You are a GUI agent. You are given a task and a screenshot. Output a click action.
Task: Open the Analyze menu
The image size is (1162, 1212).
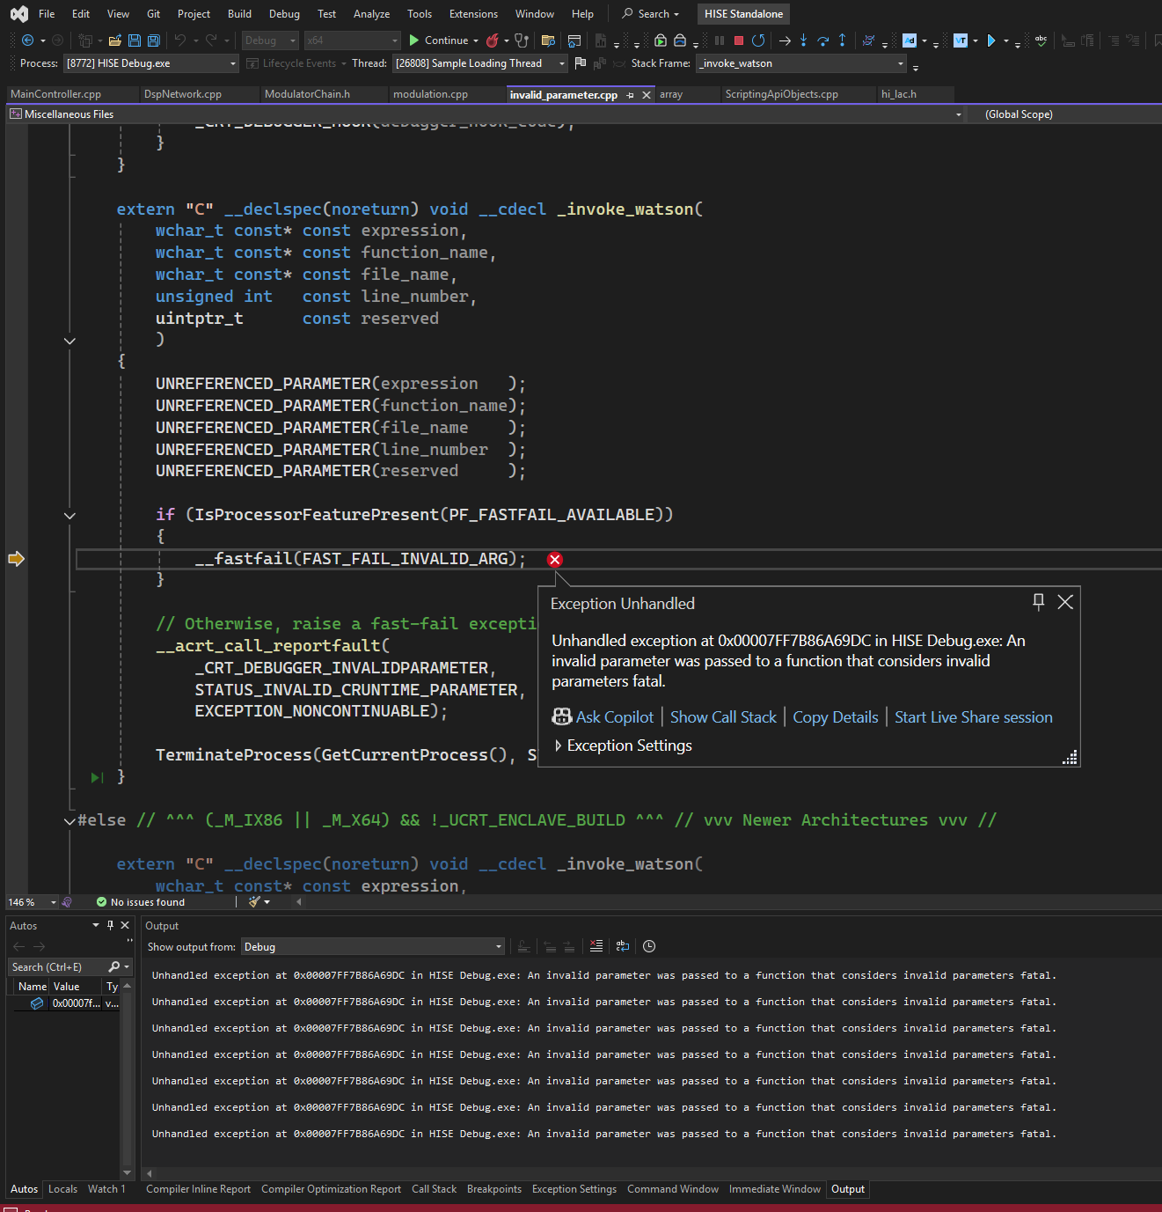[371, 14]
